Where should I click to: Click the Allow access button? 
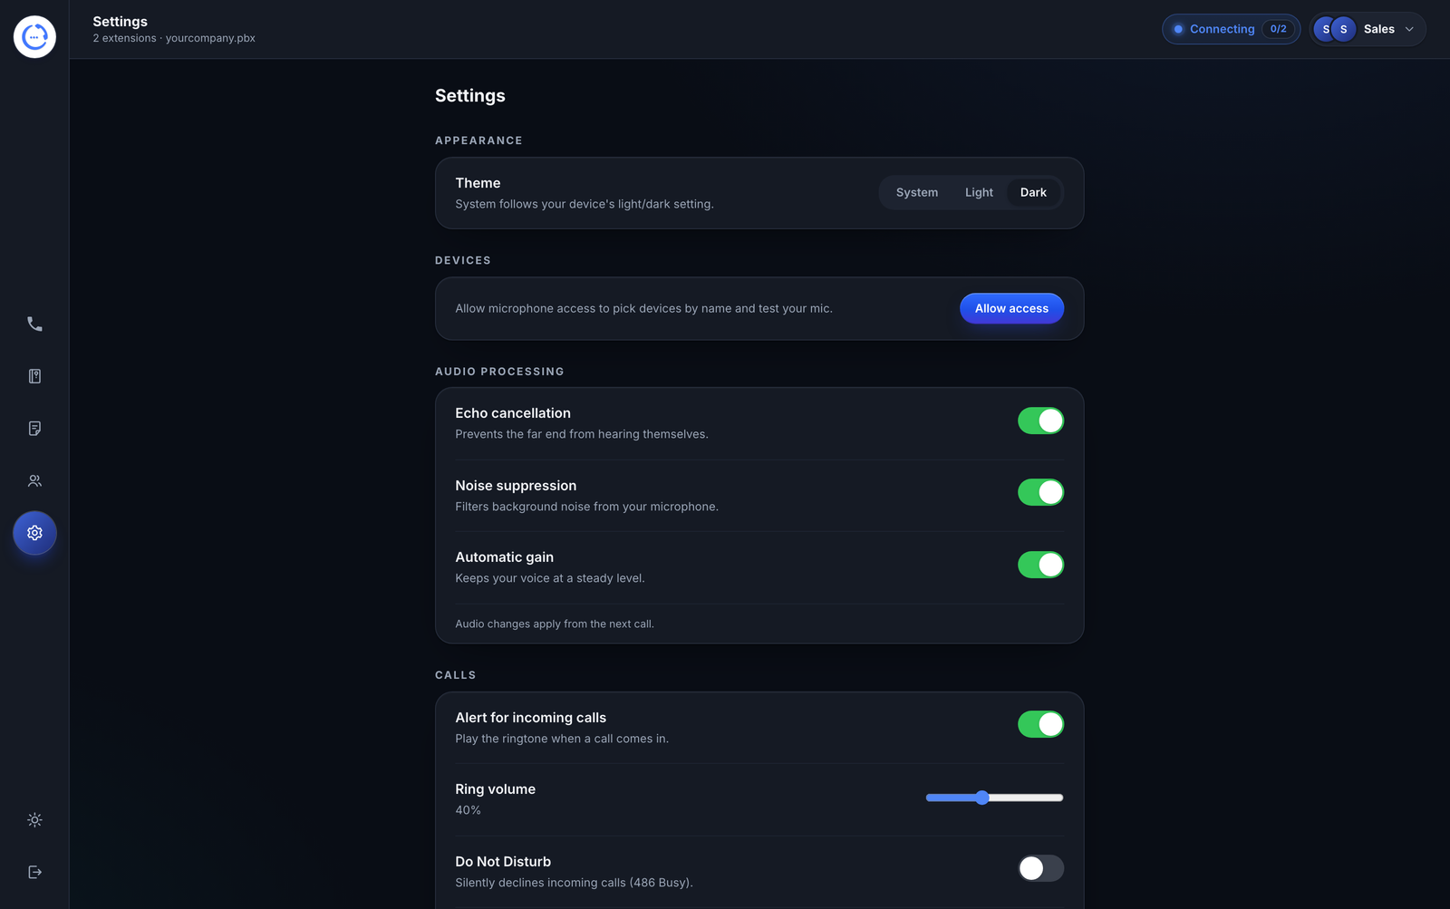[1011, 308]
